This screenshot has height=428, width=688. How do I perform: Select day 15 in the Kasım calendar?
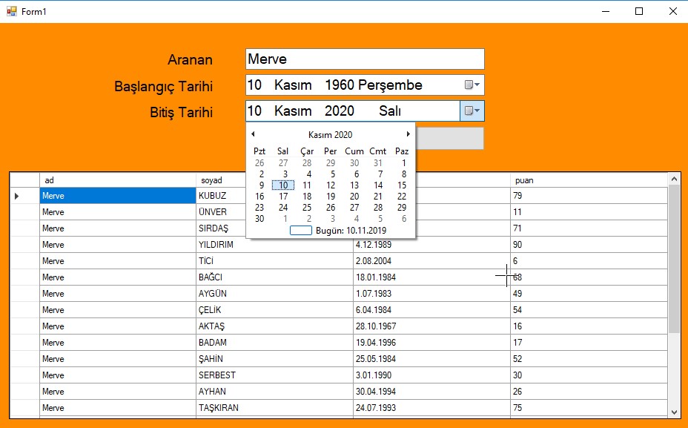402,185
